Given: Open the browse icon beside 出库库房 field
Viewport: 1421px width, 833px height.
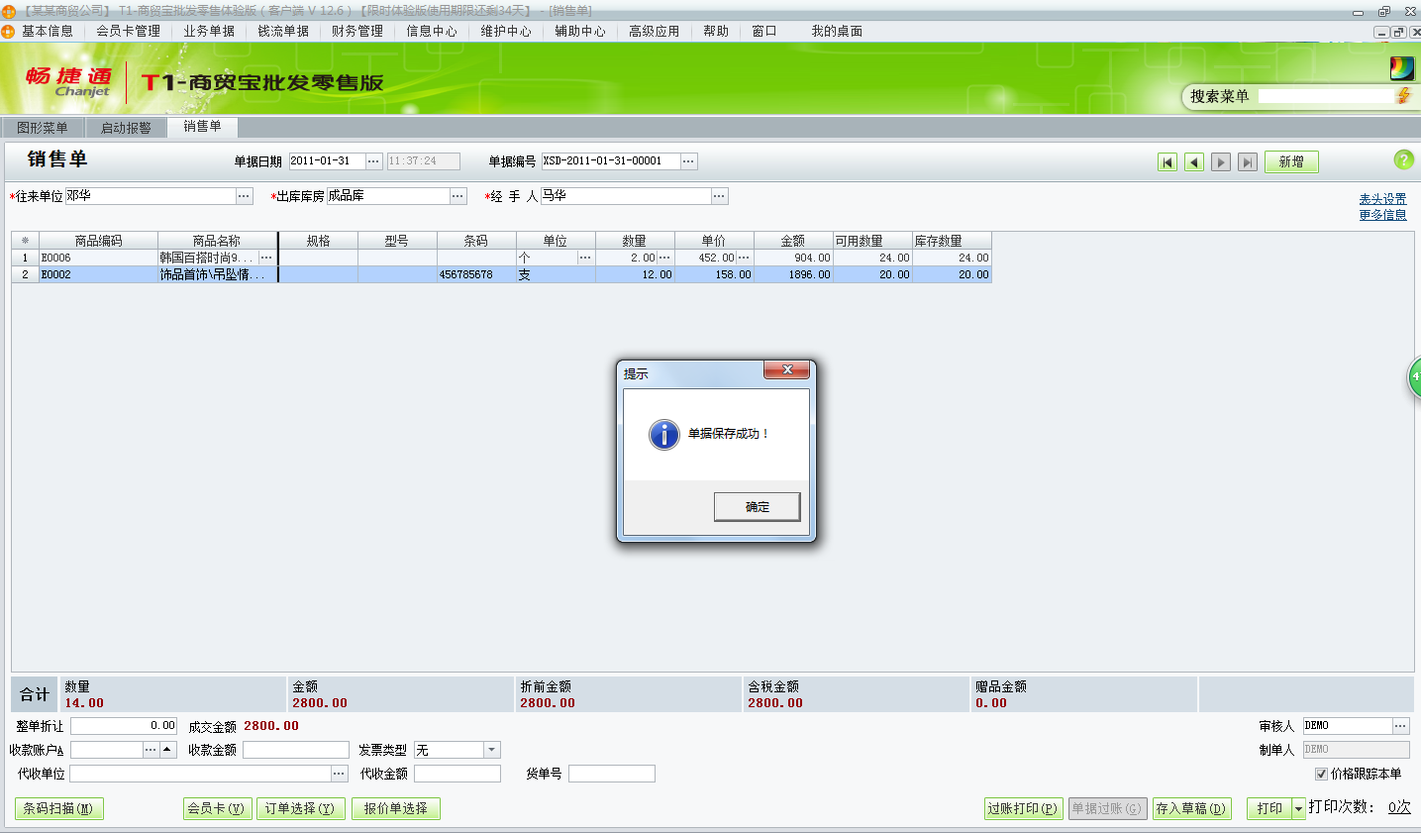Looking at the screenshot, I should click(x=457, y=195).
